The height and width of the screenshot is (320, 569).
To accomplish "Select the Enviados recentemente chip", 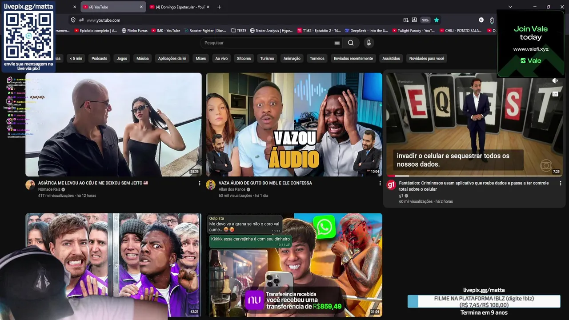I will [x=353, y=58].
